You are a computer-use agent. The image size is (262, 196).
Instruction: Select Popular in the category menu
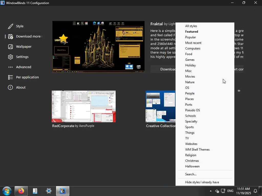click(x=205, y=37)
